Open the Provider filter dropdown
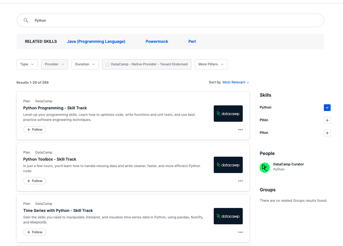 55,64
